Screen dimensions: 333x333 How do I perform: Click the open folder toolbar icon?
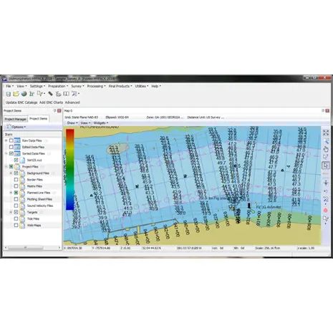tap(16, 94)
